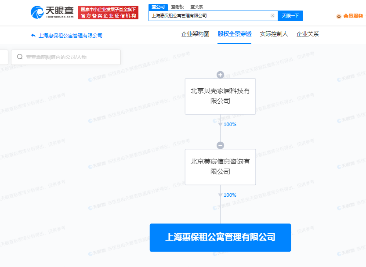Select the 查关系 search tab
The image size is (366, 267).
pyautogui.click(x=197, y=7)
